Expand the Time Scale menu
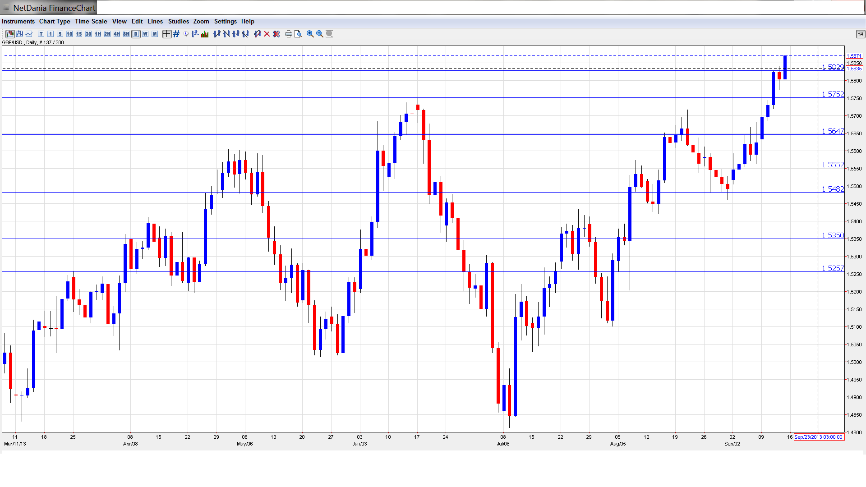 [91, 21]
